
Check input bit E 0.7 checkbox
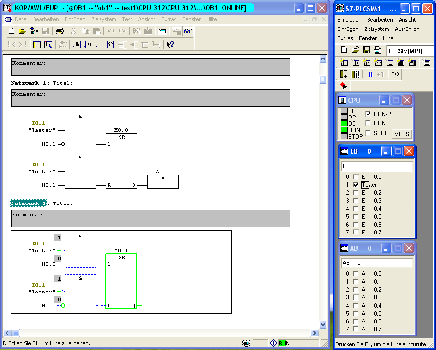tap(356, 232)
